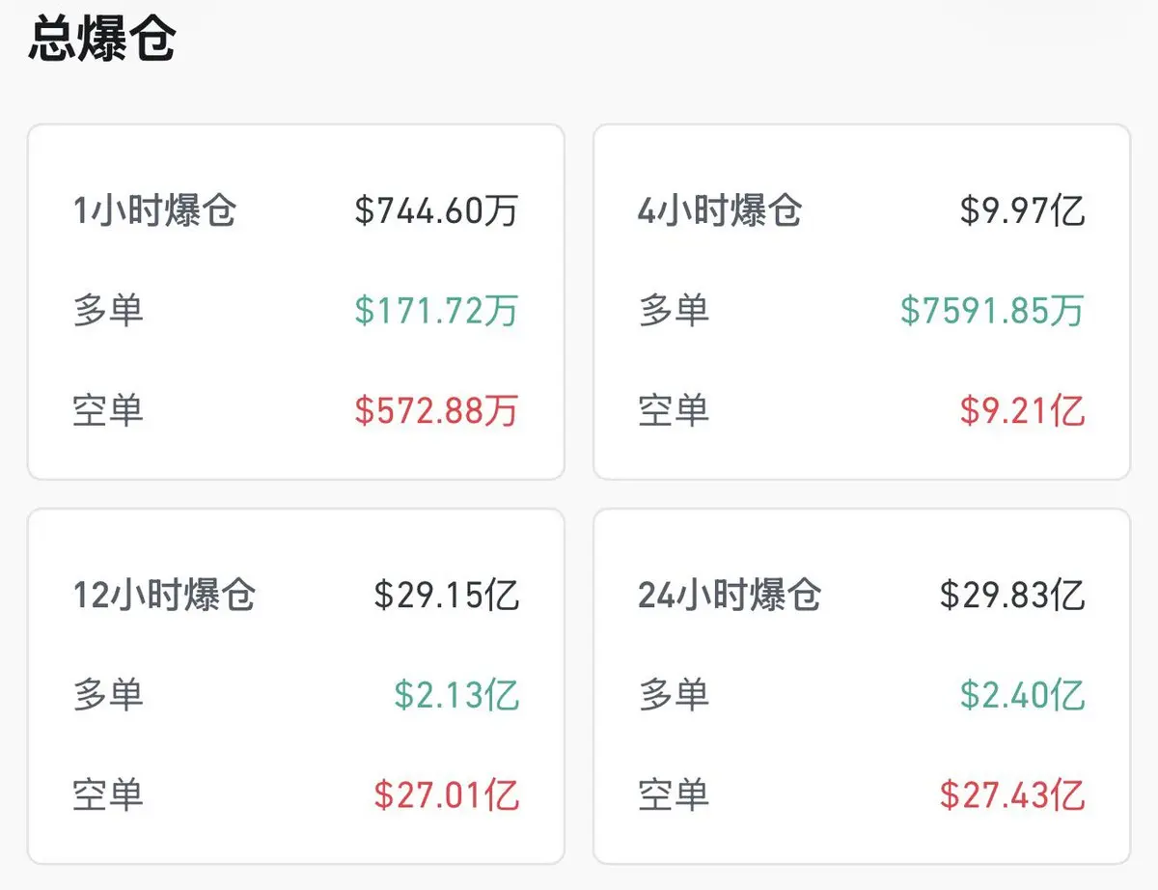Open the 12小时爆仓 liquidation card
The image size is (1158, 890).
295,686
